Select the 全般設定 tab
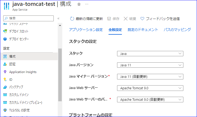 (115, 30)
